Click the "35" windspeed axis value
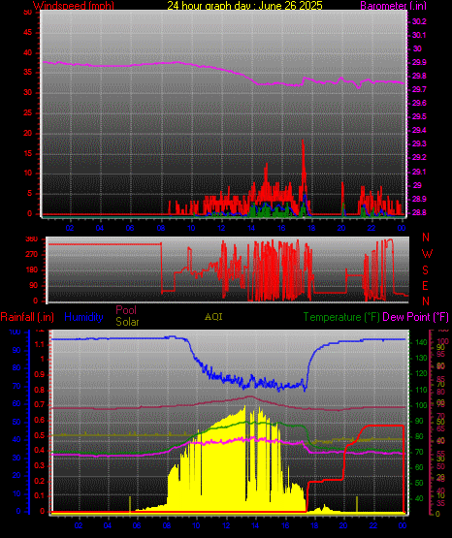This screenshot has width=452, height=538. [x=27, y=73]
